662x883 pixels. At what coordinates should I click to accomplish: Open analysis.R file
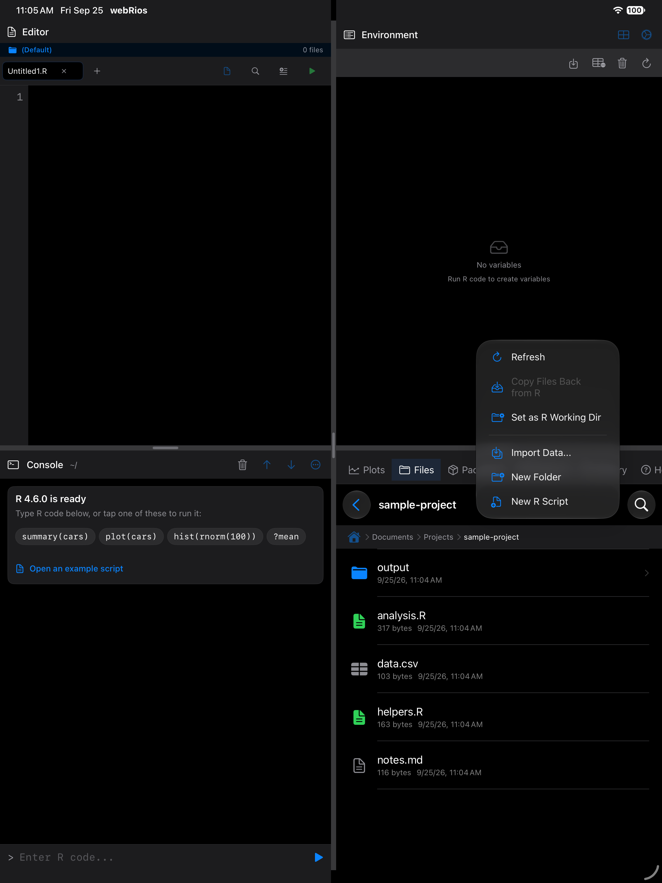click(499, 621)
